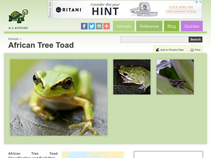Viewport: 211px width, 158px height.
Task: Click the Search button
Action: pos(195,39)
